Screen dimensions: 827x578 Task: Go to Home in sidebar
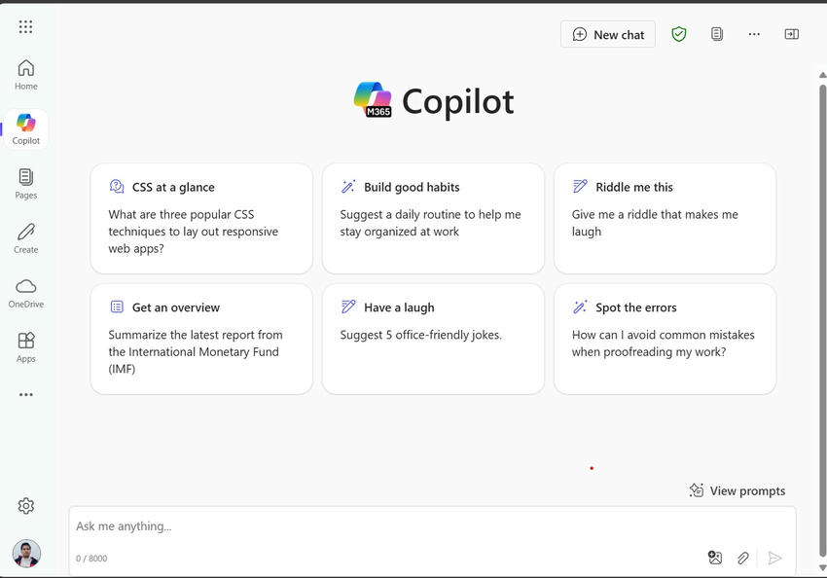click(x=26, y=74)
